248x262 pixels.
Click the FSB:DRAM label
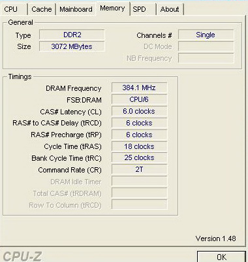pyautogui.click(x=84, y=100)
